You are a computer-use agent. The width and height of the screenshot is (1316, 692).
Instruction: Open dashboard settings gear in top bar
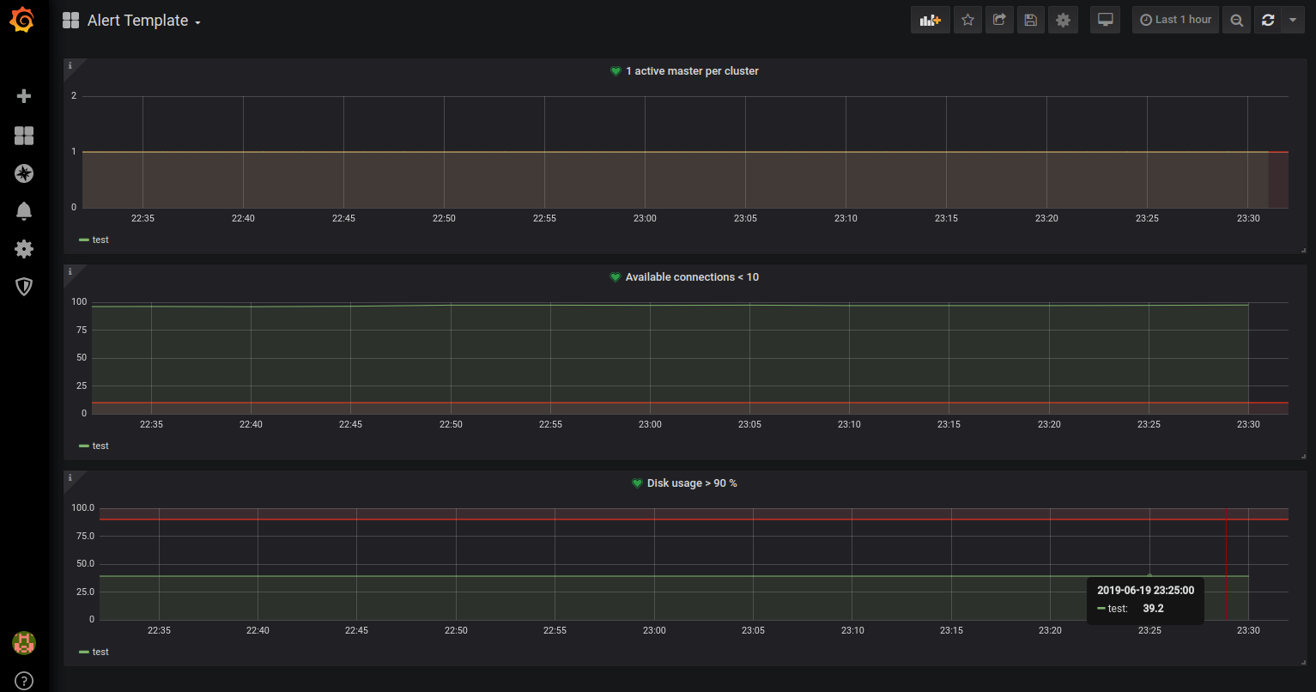pos(1063,21)
